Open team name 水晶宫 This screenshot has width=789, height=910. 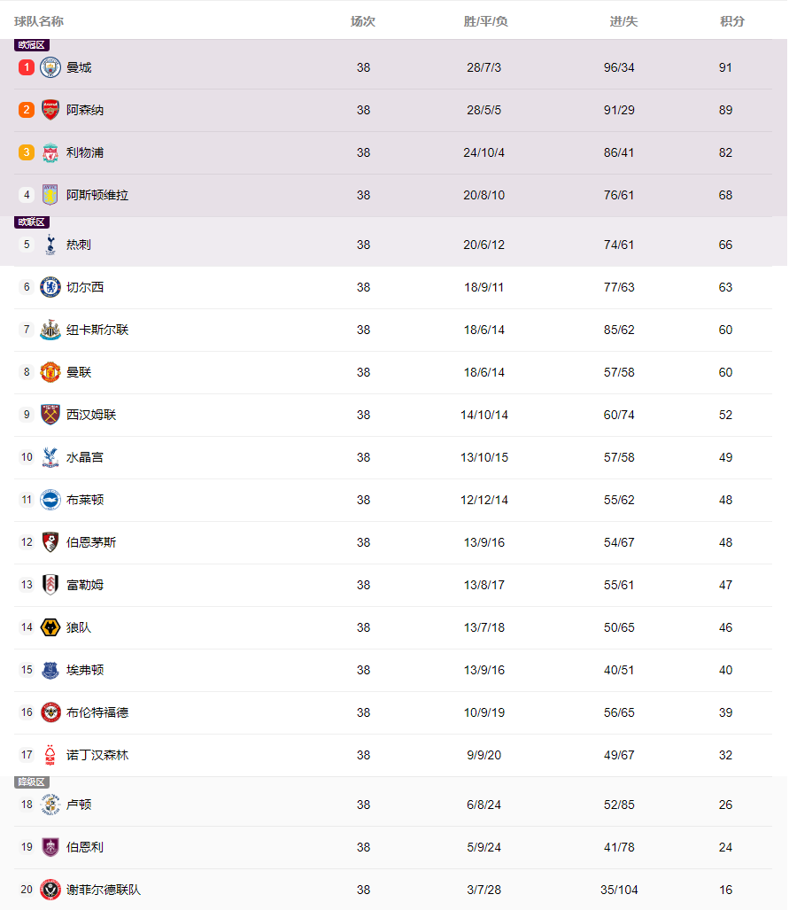tap(85, 457)
